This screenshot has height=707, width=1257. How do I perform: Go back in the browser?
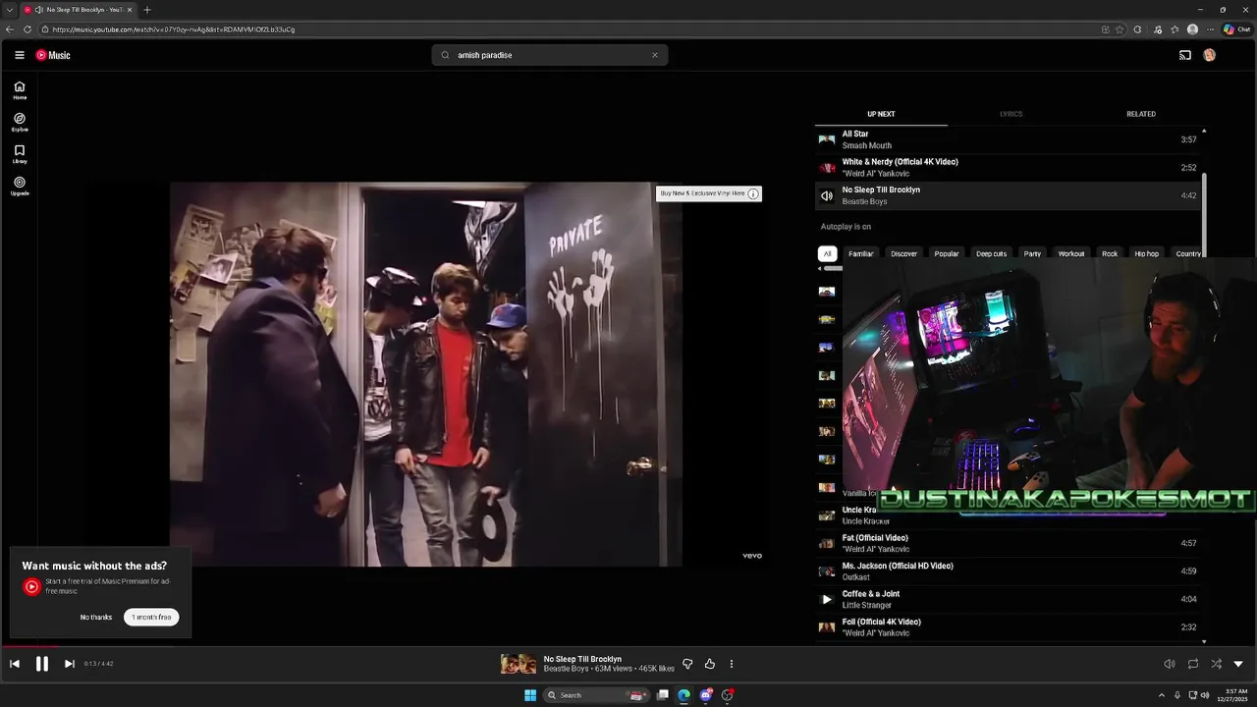(10, 29)
